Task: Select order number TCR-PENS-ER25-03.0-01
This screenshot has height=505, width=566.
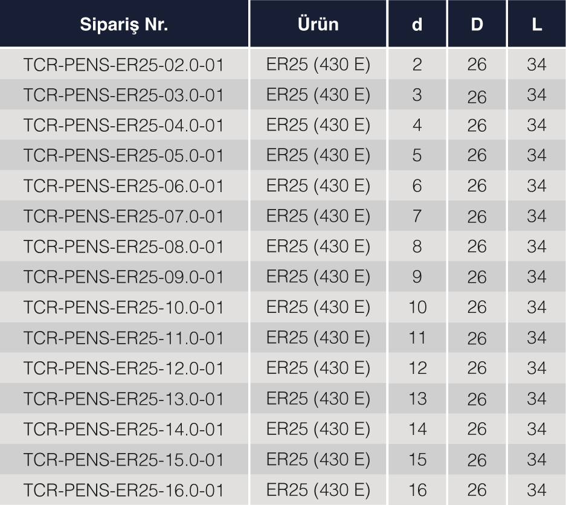Action: 124,95
